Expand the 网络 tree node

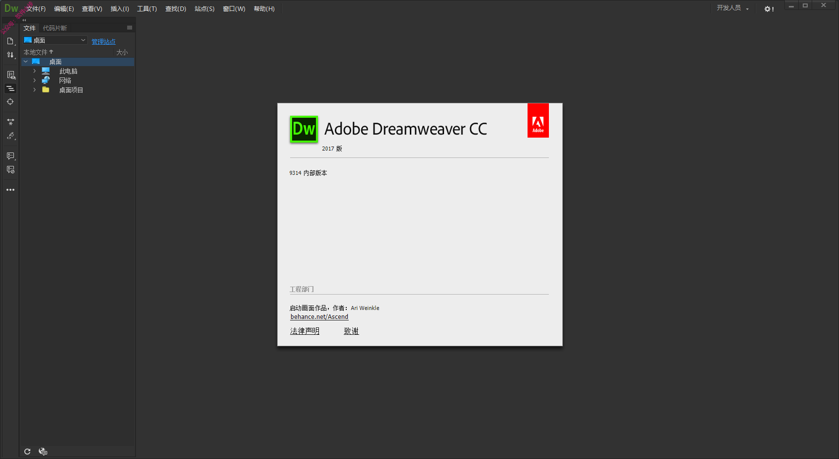[34, 80]
